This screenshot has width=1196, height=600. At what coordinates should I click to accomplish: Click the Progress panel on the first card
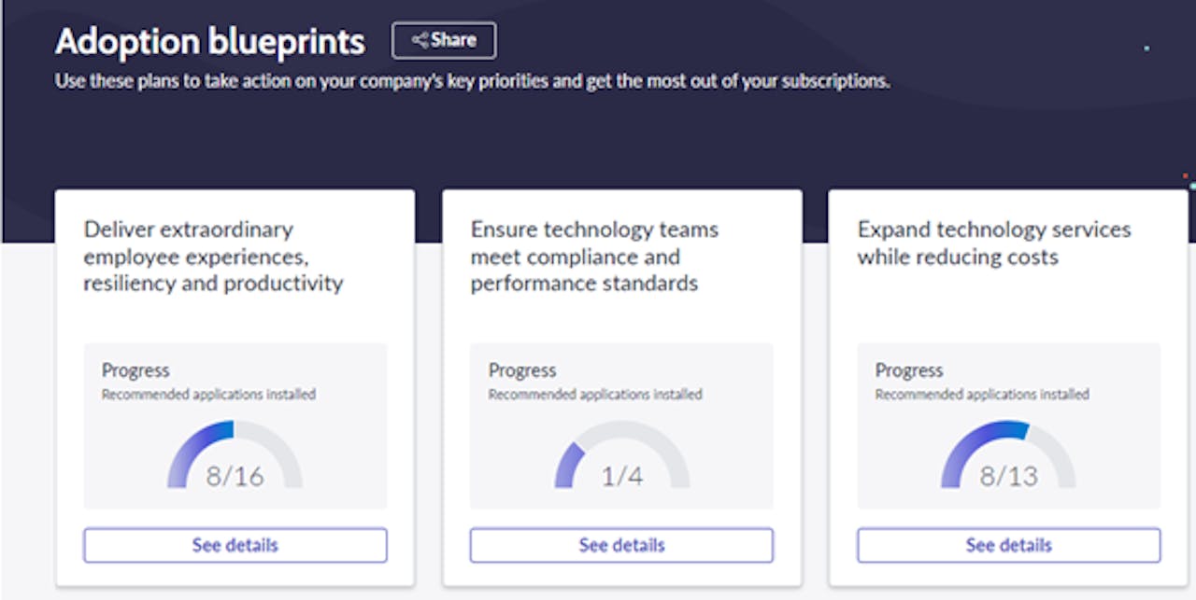tap(235, 425)
